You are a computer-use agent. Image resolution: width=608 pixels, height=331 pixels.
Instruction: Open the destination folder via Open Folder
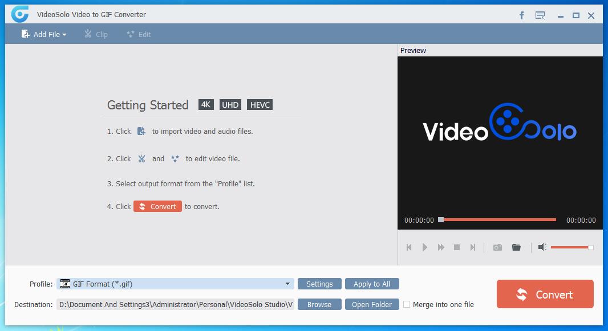[x=372, y=304]
